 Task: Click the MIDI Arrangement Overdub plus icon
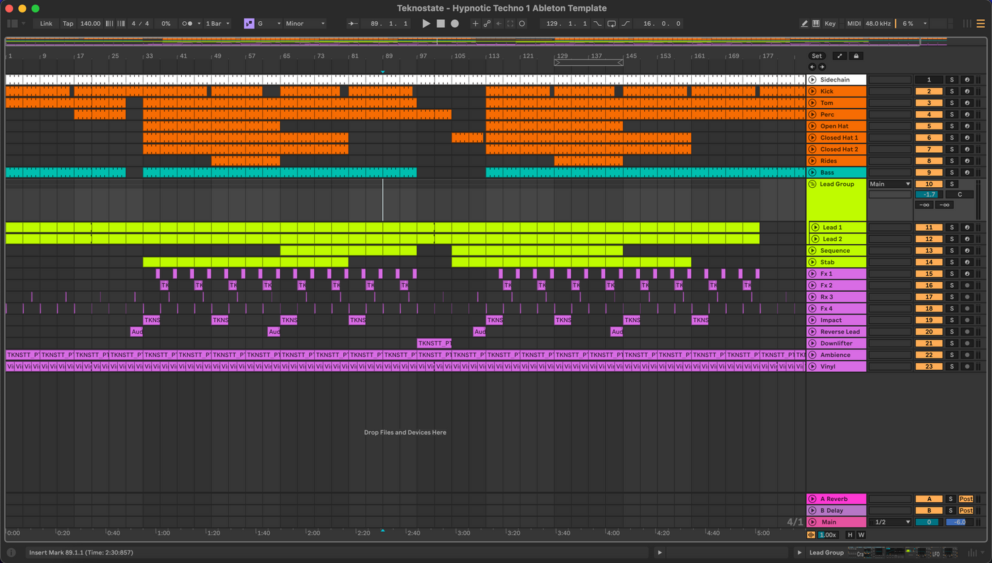pyautogui.click(x=475, y=23)
